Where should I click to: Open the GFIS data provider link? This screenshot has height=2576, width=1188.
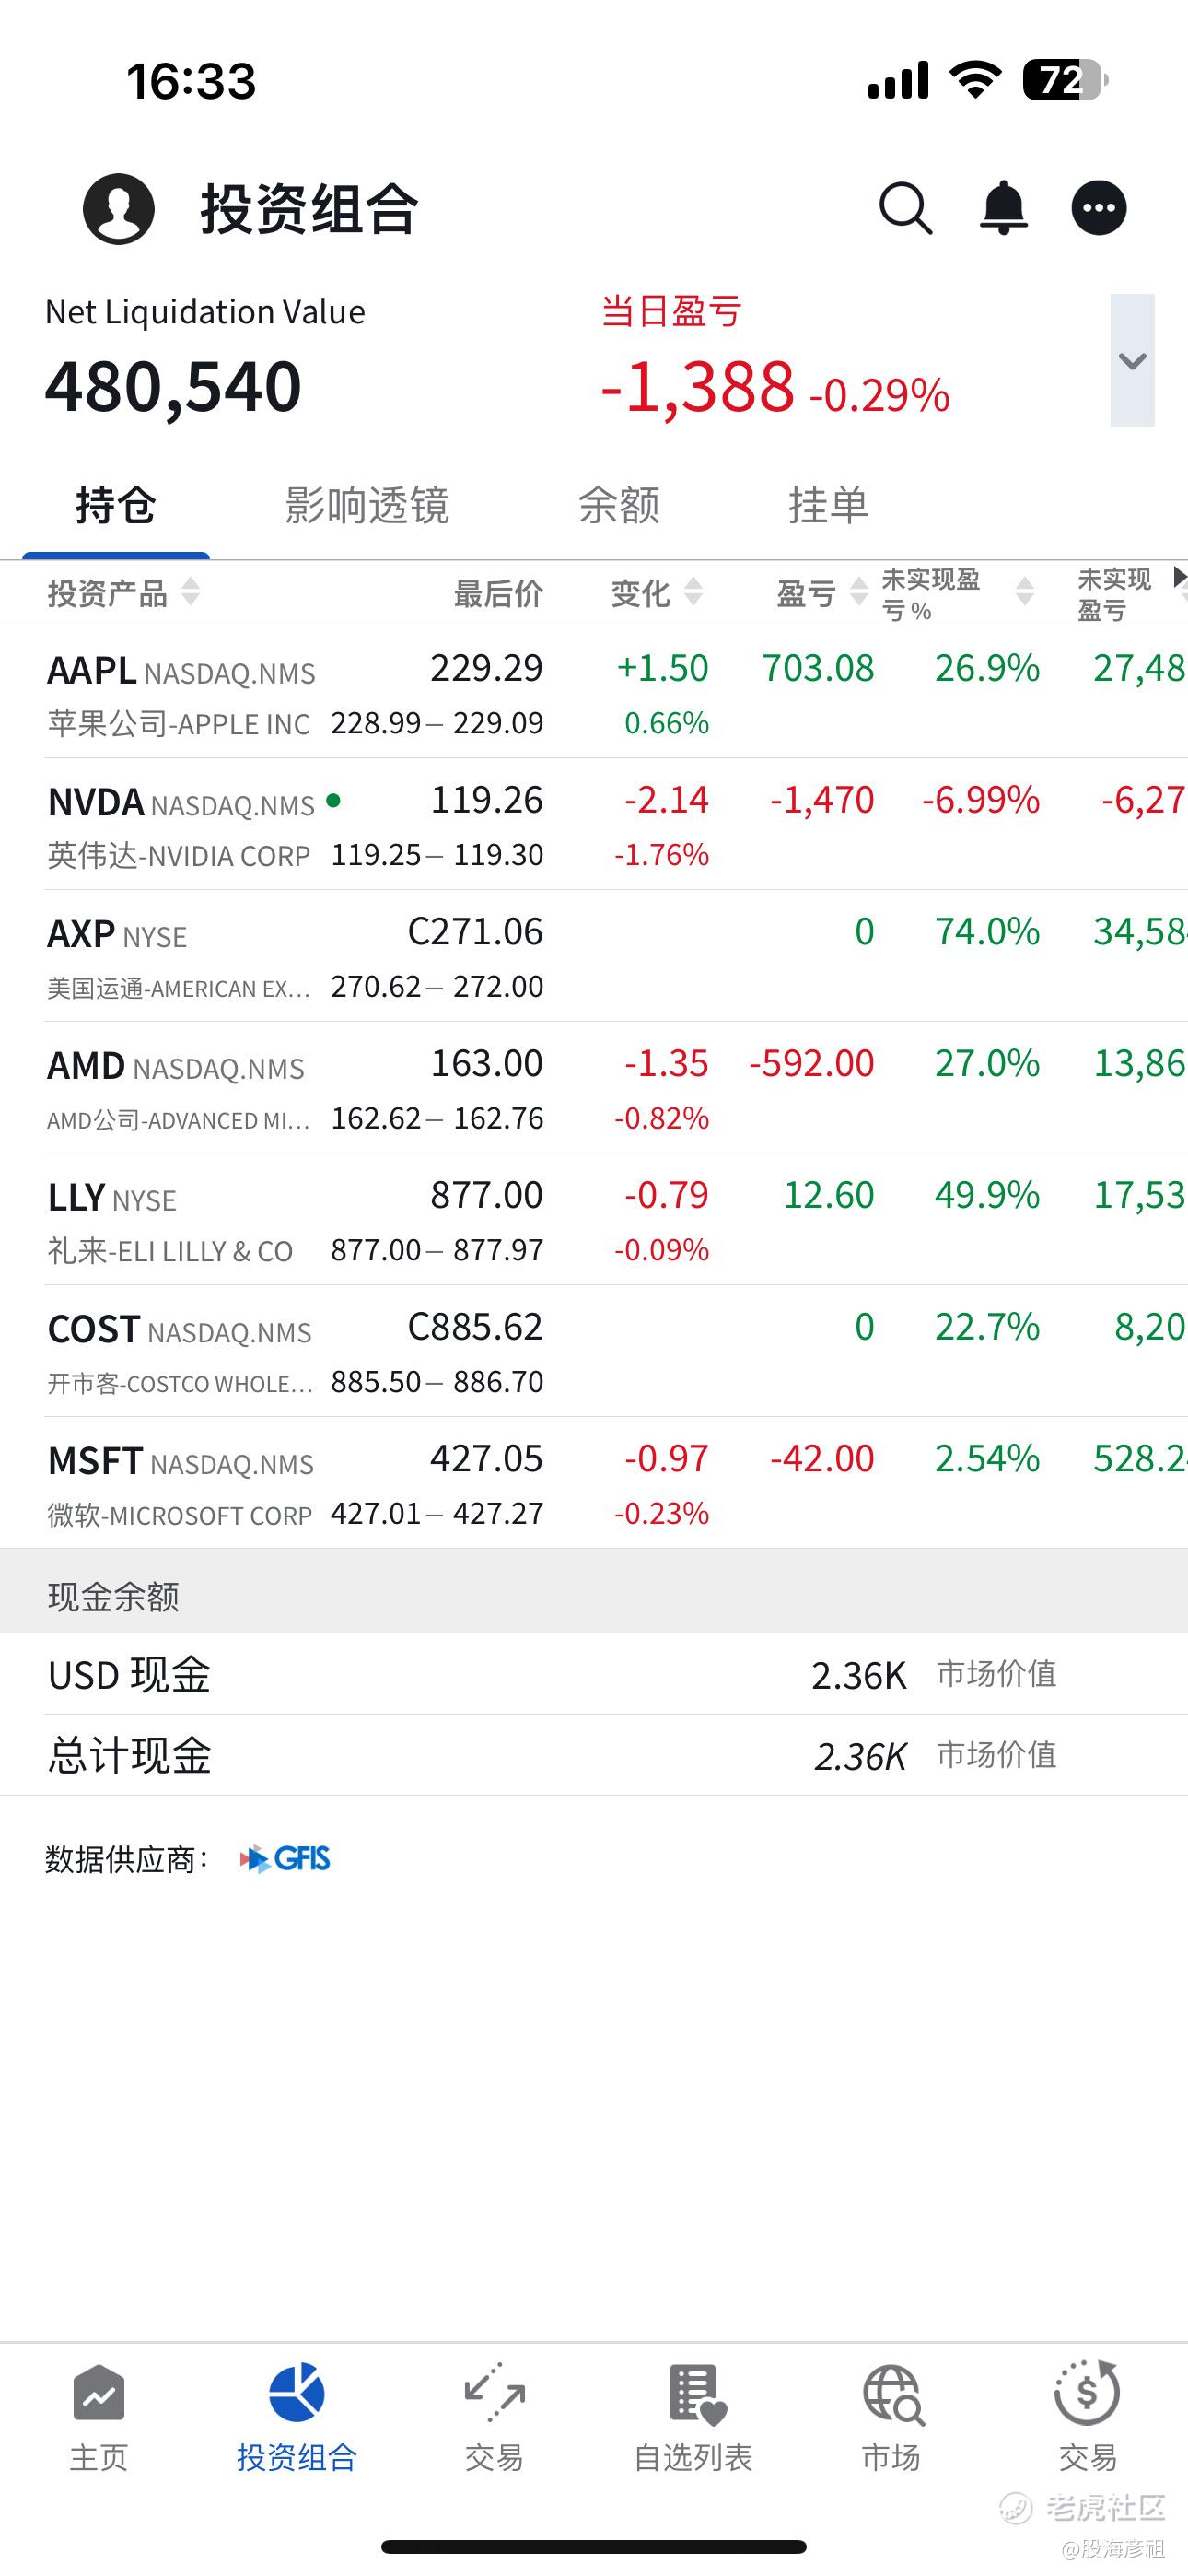tap(285, 1859)
